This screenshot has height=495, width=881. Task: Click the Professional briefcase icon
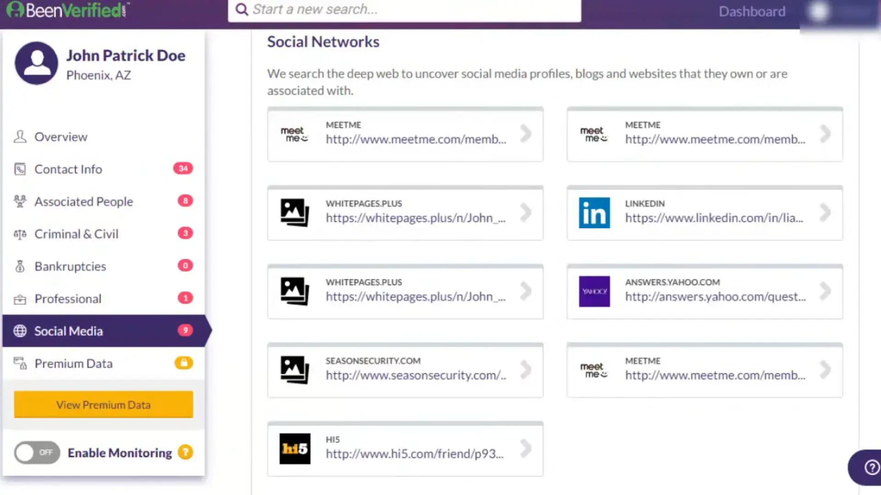[x=20, y=299]
